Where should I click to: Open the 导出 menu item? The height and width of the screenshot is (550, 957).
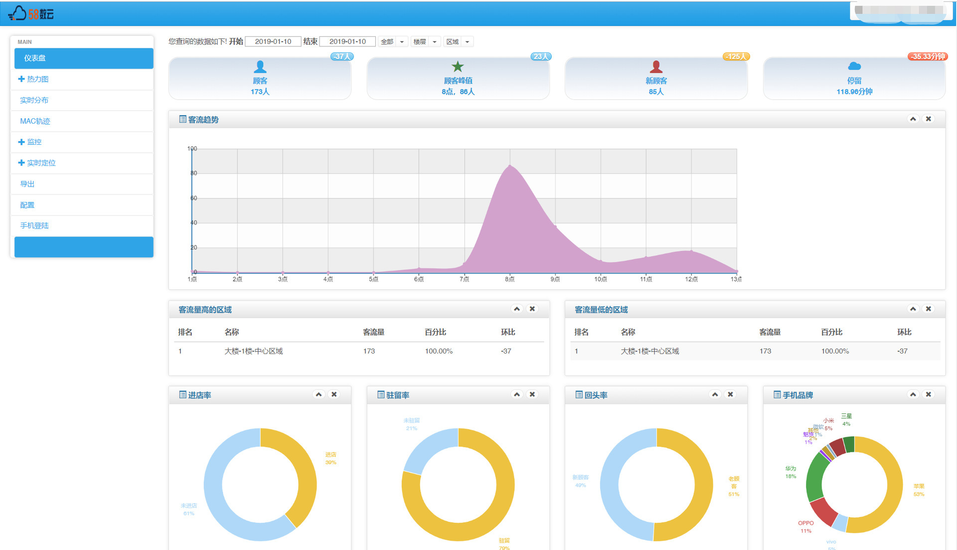click(x=27, y=184)
